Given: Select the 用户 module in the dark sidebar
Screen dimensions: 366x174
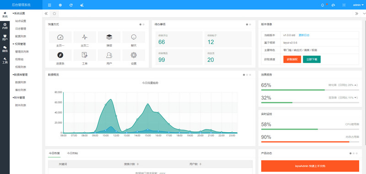Looking at the screenshot, I should pos(5,38).
